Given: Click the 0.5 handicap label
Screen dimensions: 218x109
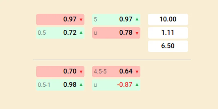Looking at the screenshot, I should tap(42, 33).
